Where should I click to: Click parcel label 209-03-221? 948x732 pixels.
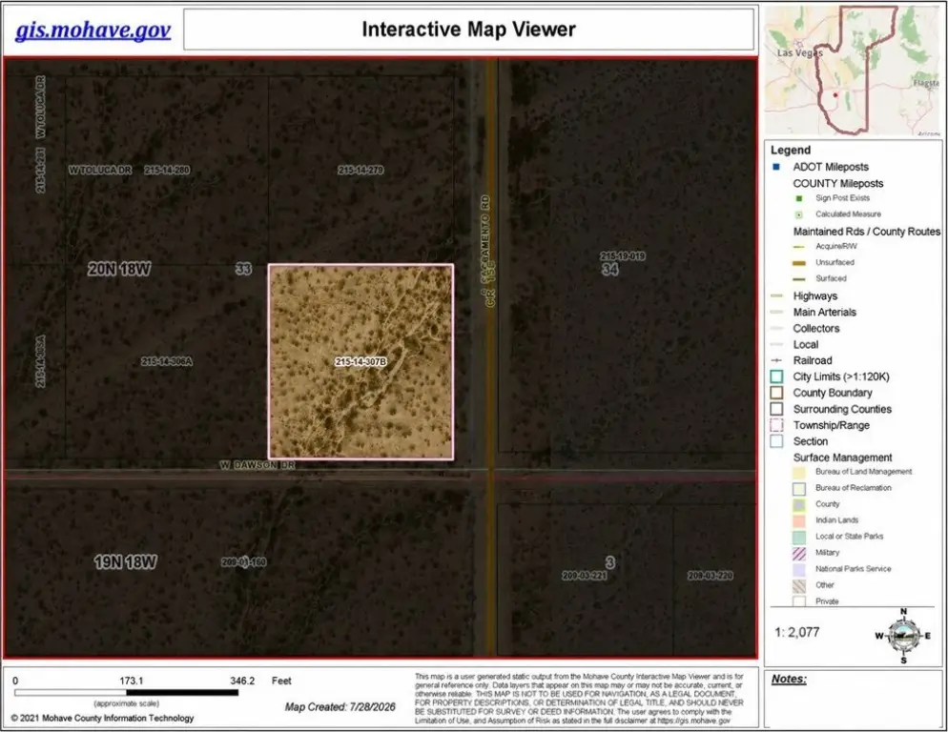tap(585, 576)
